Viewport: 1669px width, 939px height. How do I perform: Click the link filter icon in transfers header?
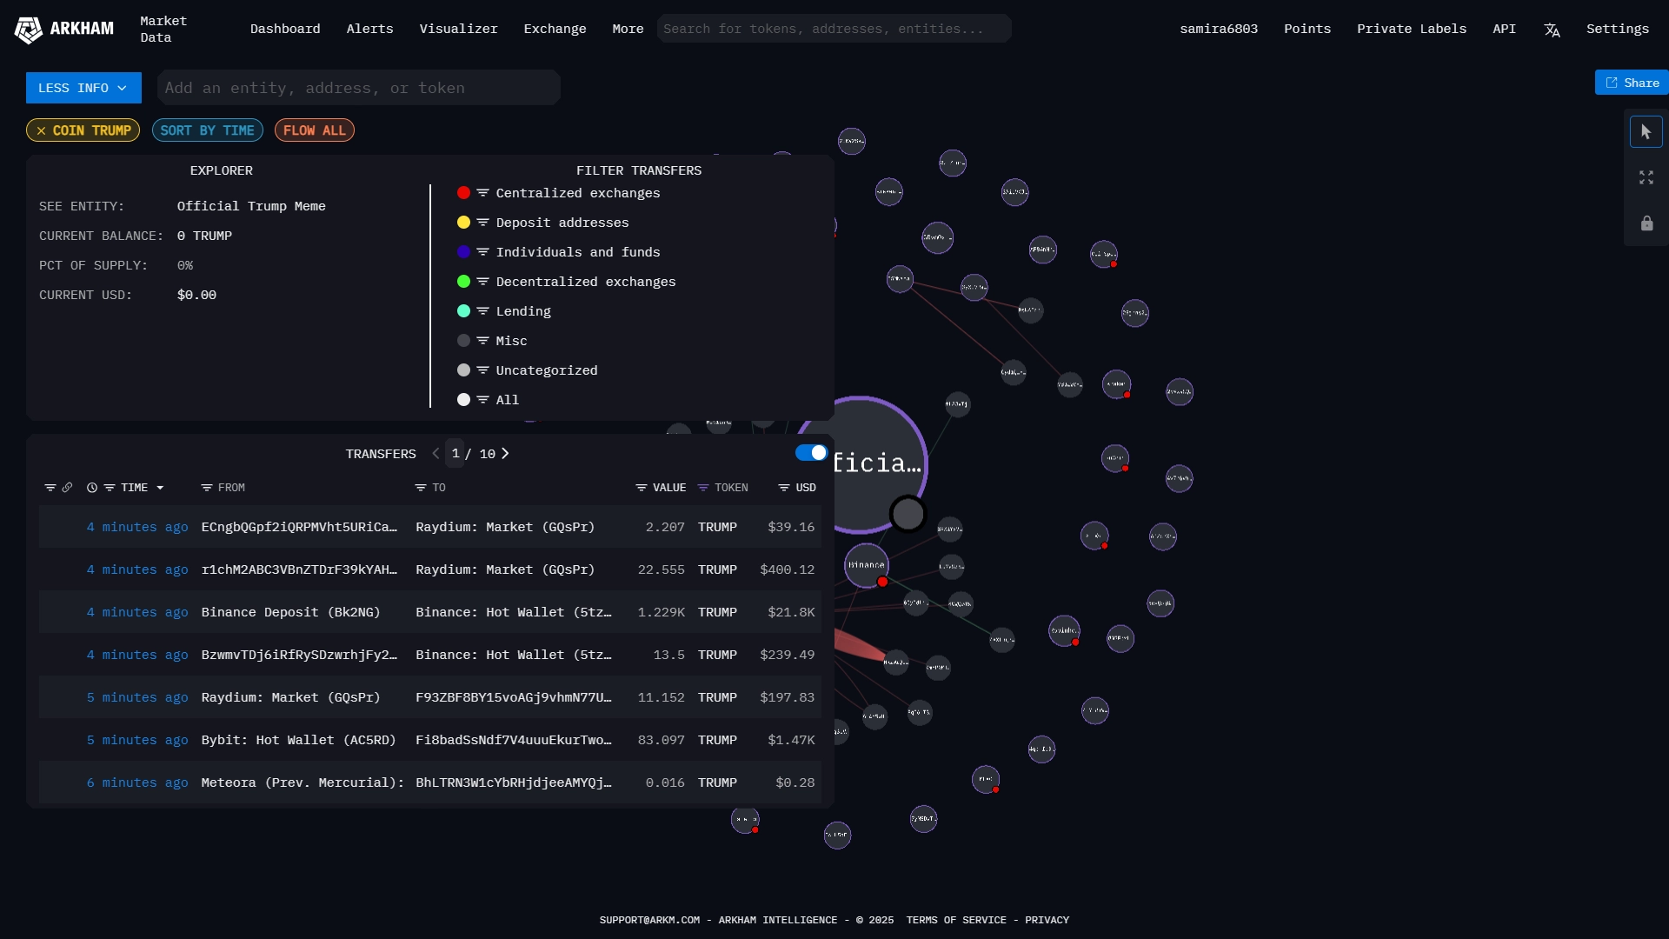[x=67, y=488]
